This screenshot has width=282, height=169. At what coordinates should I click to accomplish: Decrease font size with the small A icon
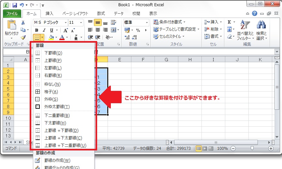coord(73,31)
